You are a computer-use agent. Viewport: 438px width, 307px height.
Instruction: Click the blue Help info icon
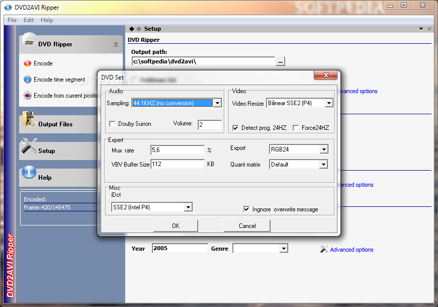coord(29,172)
